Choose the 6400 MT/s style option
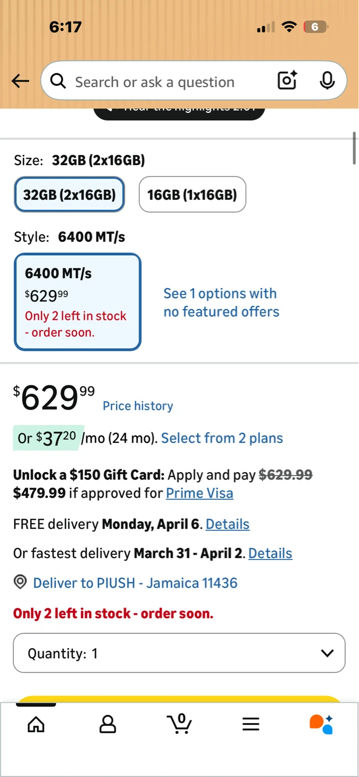 (x=78, y=302)
